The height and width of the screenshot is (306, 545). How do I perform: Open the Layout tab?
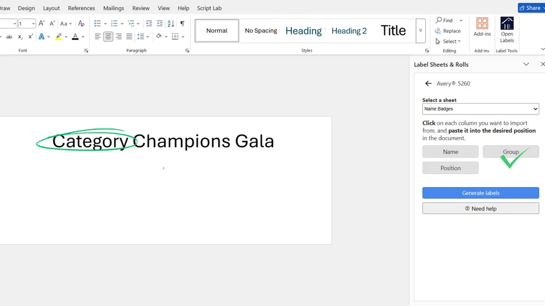pos(52,8)
